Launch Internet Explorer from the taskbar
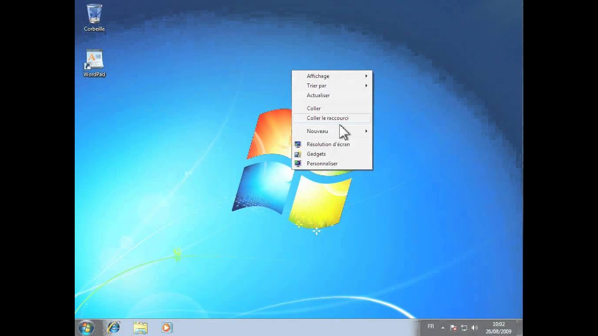 [x=114, y=328]
